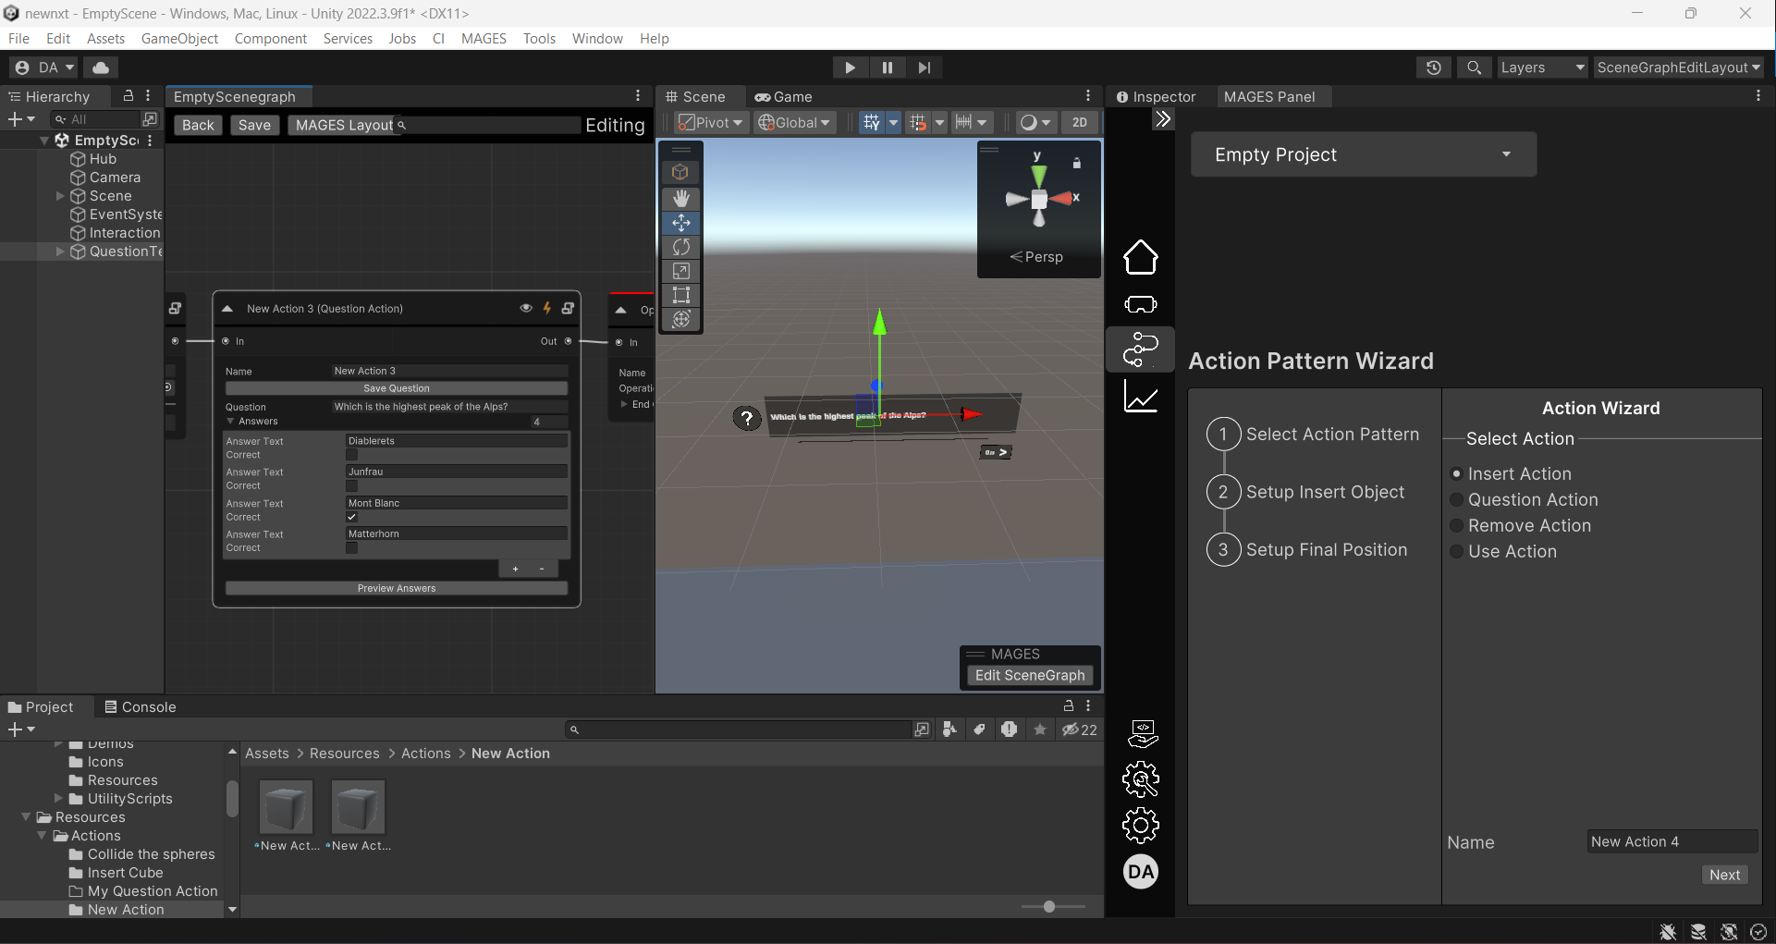Click the Edit SceneGraph button
Screen dimensions: 1776x944
click(x=1029, y=675)
